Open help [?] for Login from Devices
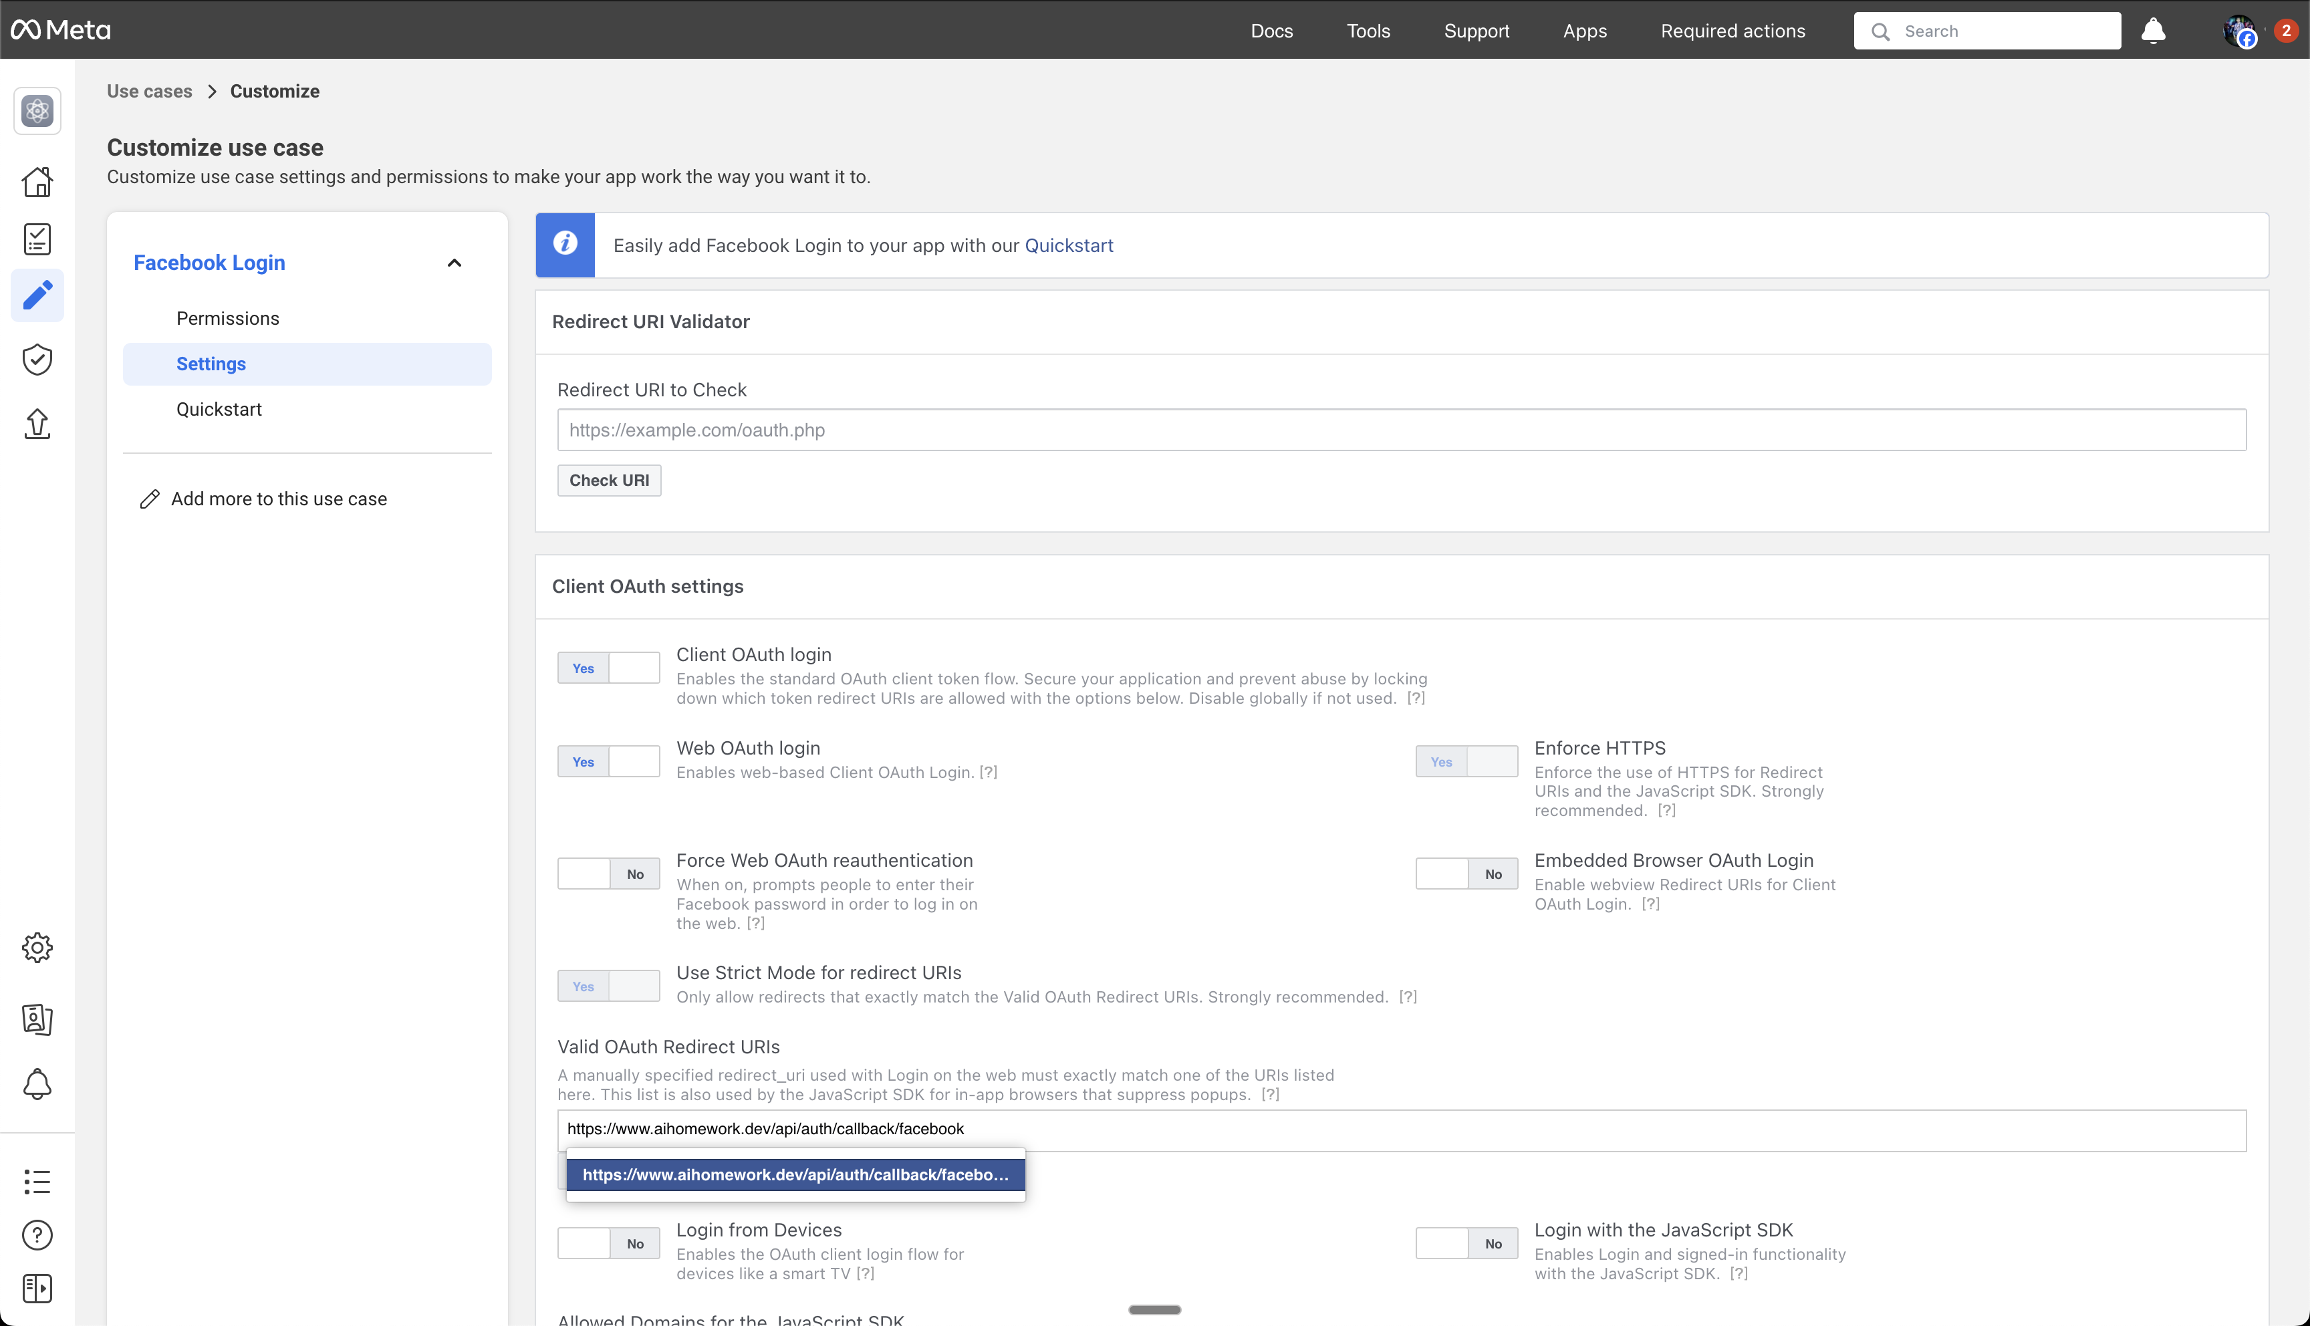Viewport: 2310px width, 1326px height. pyautogui.click(x=865, y=1274)
